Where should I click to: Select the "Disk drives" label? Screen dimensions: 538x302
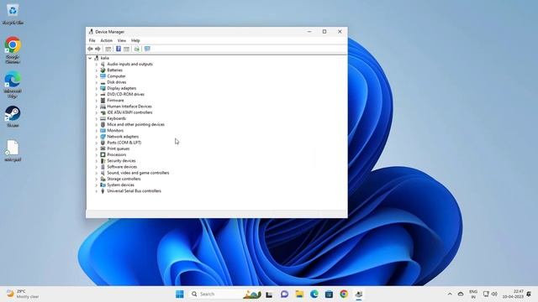click(x=117, y=82)
